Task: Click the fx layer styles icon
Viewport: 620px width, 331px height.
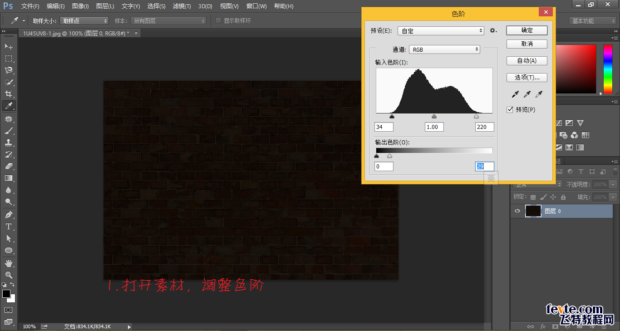Action: click(543, 326)
